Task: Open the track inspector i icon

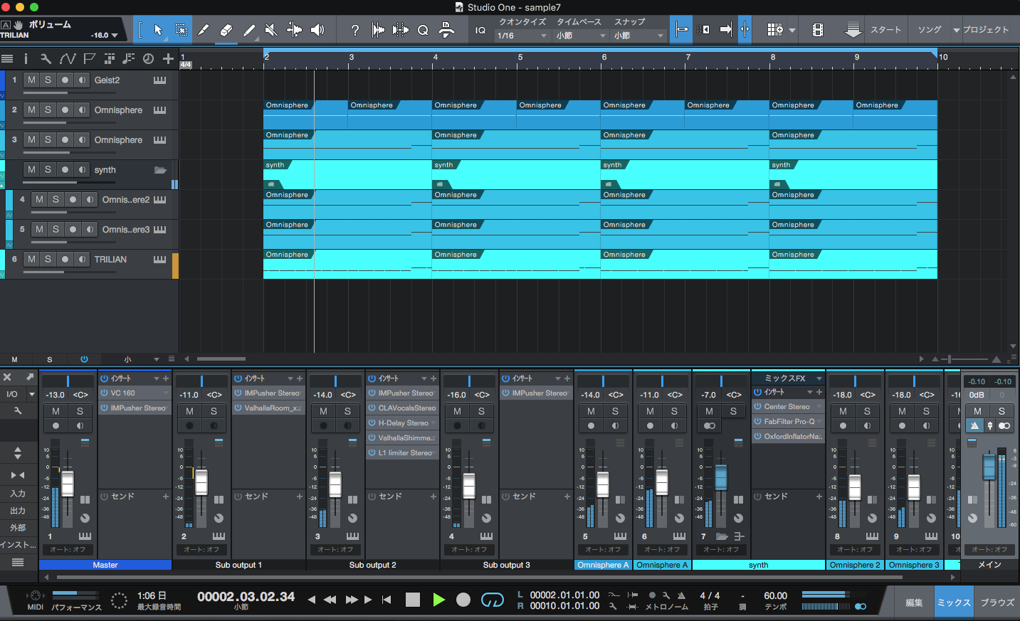Action: coord(26,58)
